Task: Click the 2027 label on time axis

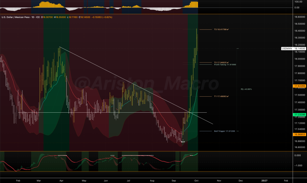Action: point(264,181)
